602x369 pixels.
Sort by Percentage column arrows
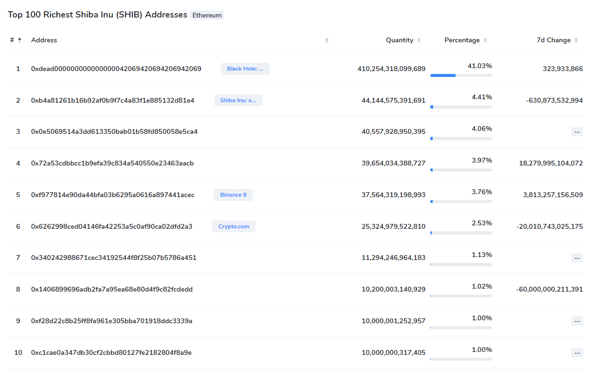[x=485, y=40]
